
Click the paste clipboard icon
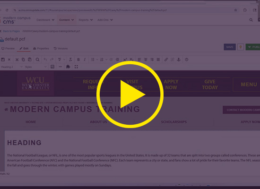click(x=30, y=60)
